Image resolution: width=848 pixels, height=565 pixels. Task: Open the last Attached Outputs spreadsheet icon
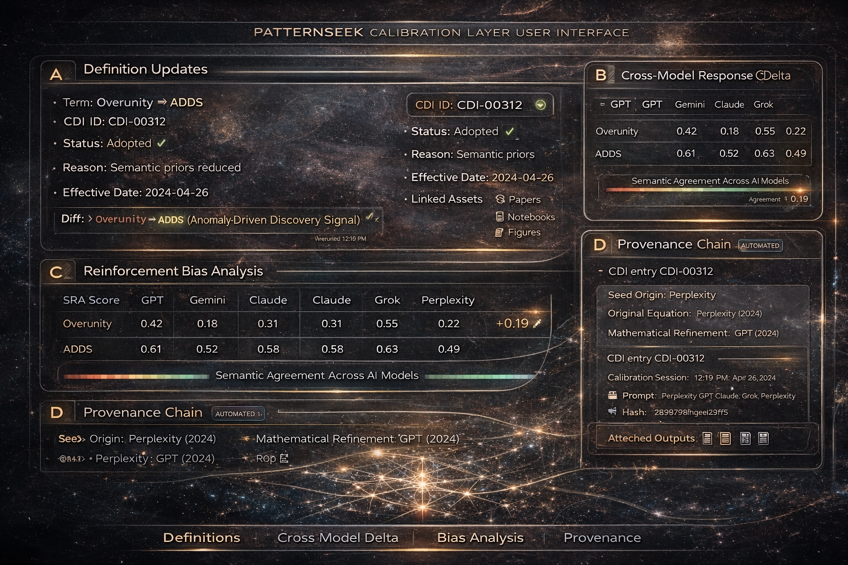(x=764, y=438)
